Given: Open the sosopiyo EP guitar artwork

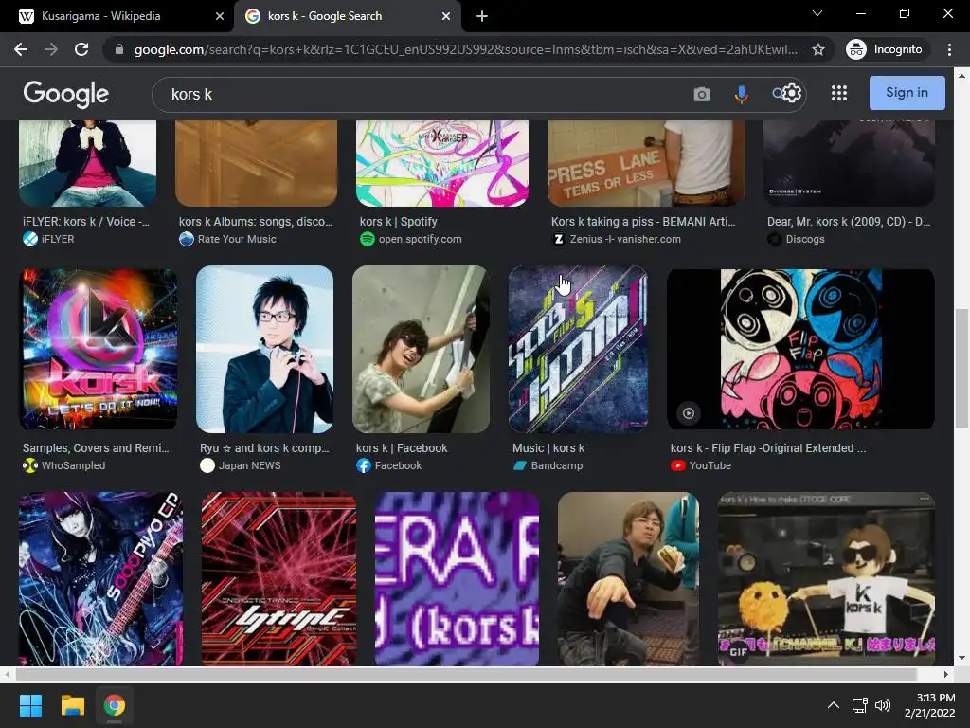Looking at the screenshot, I should point(100,579).
